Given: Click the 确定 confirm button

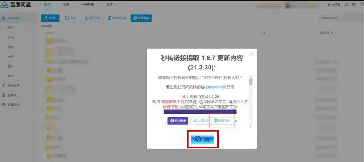Looking at the screenshot, I should [202, 139].
